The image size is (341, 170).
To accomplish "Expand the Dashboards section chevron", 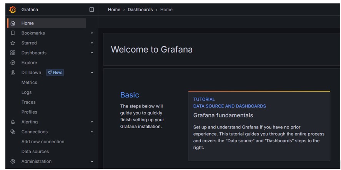I will click(92, 53).
